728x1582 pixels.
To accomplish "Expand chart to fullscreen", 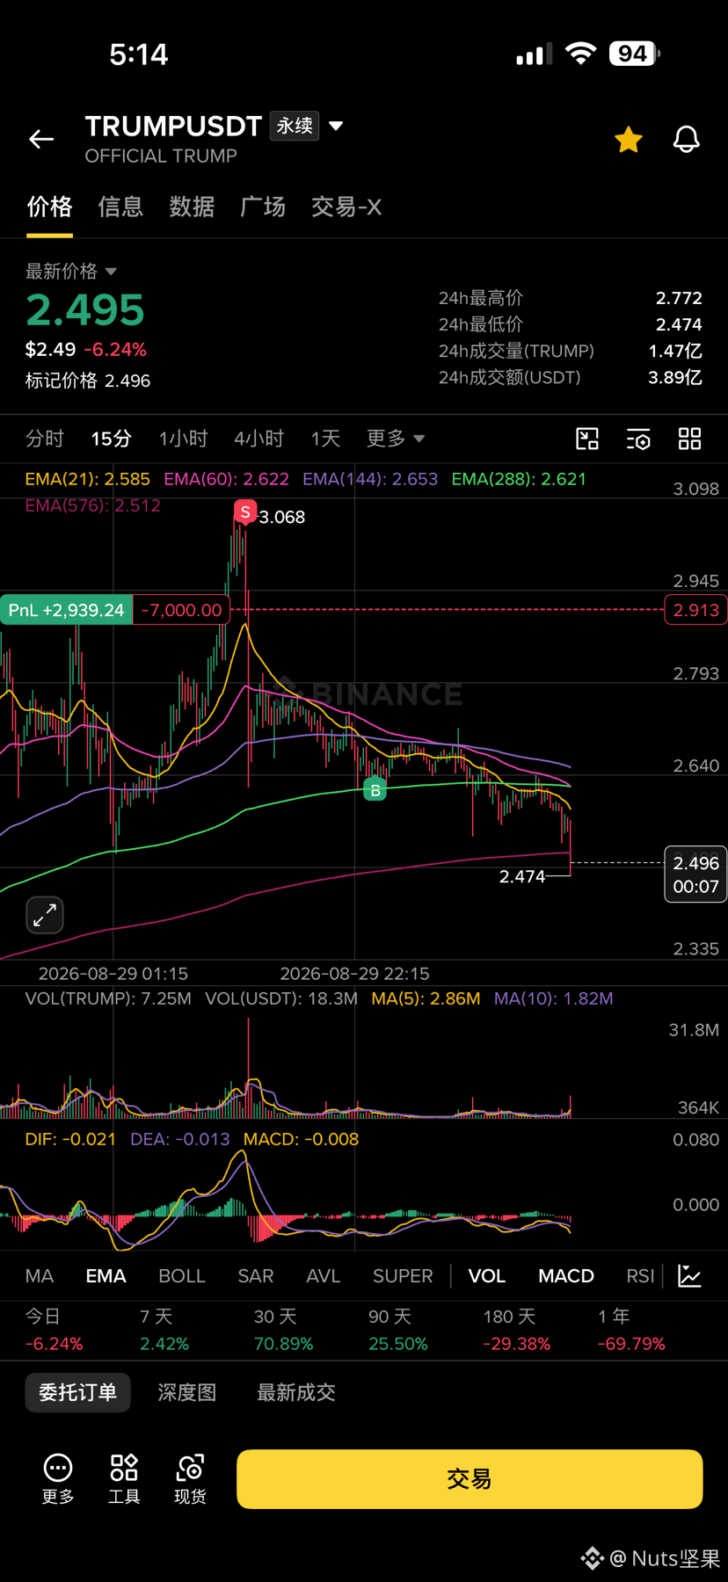I will click(45, 915).
